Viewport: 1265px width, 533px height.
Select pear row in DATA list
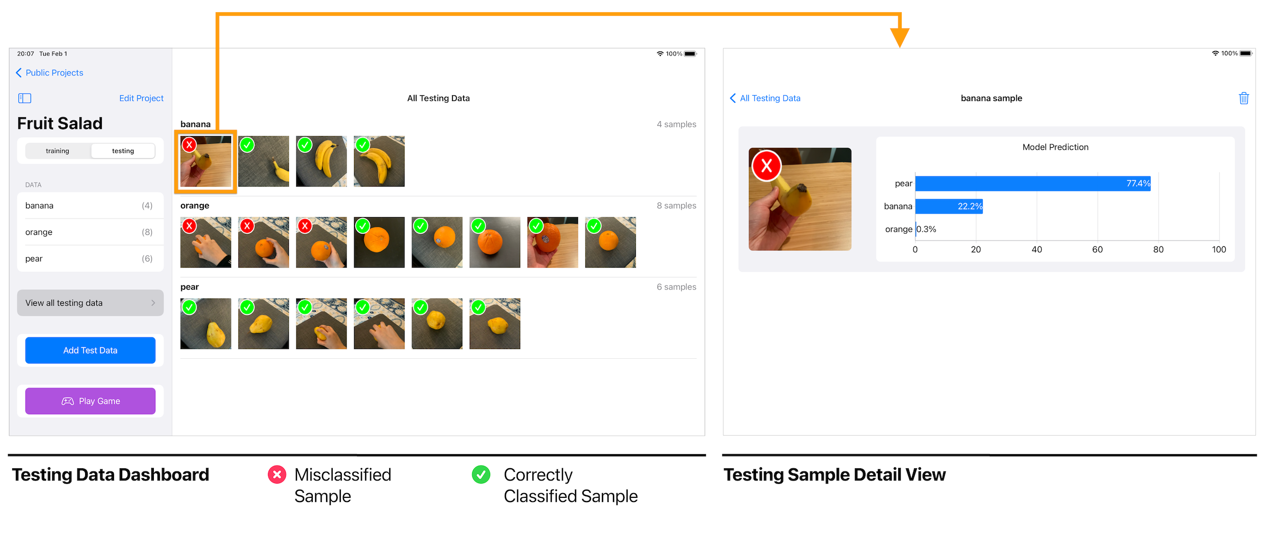pyautogui.click(x=90, y=258)
